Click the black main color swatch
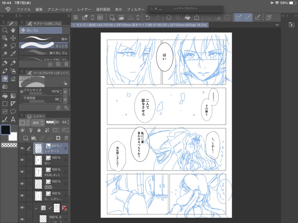This screenshot has height=223, width=298. 6,130
